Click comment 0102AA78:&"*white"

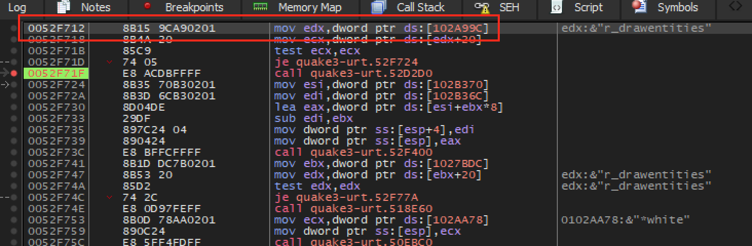point(626,220)
